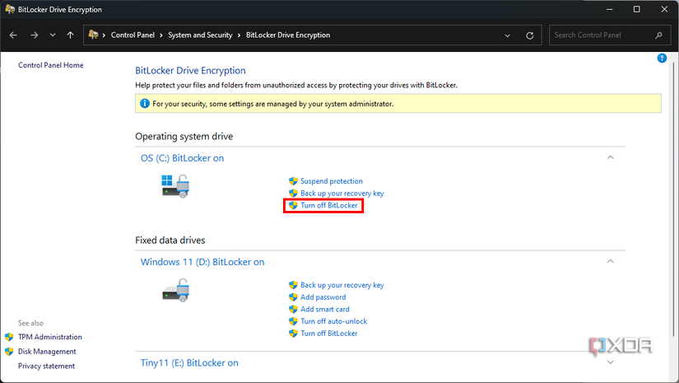Open recent locations dropdown arrow

coord(53,35)
